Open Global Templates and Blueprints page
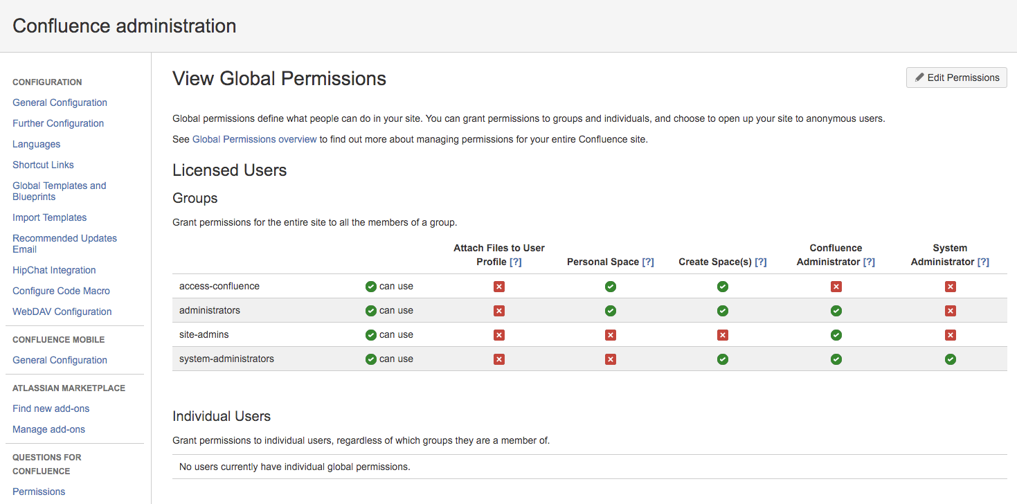 (60, 191)
